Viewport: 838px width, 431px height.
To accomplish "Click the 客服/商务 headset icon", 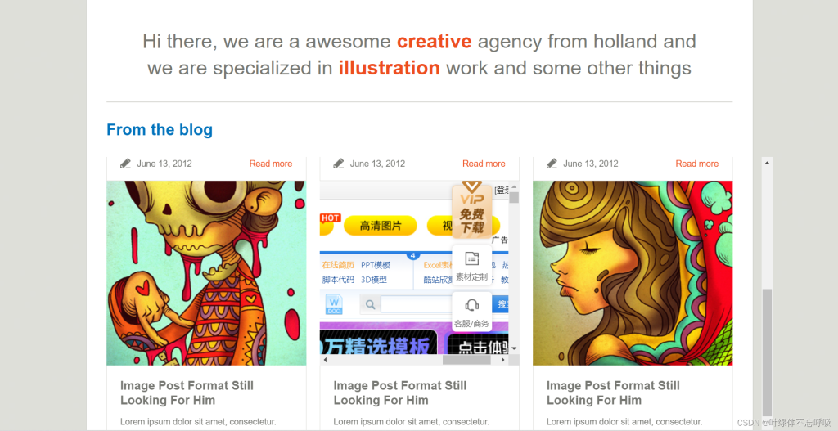I will [472, 306].
